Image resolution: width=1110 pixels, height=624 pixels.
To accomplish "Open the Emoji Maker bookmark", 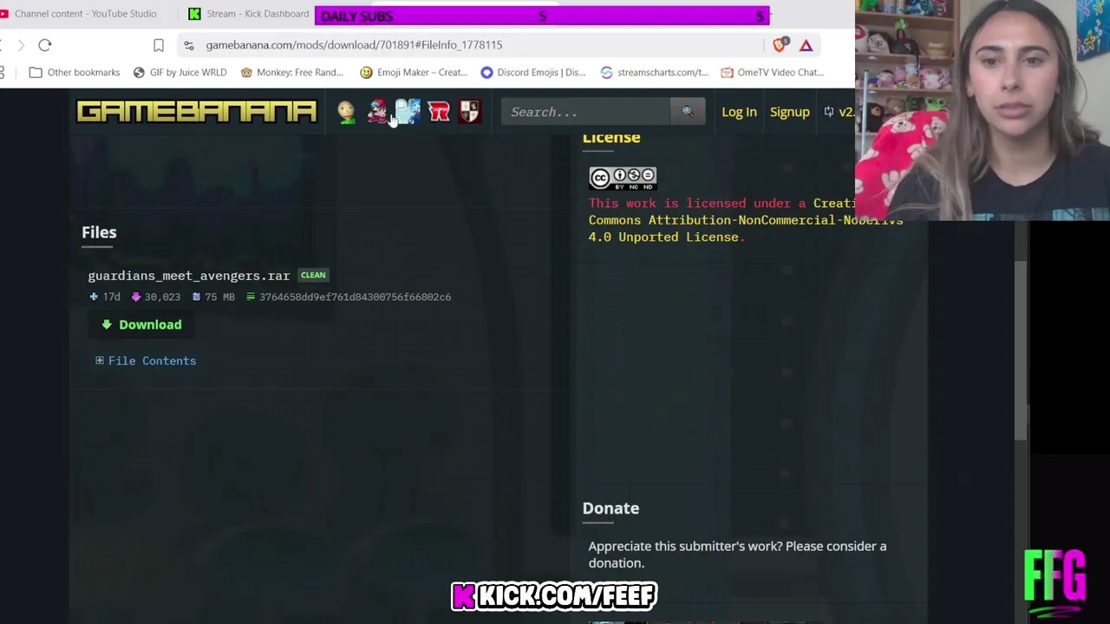I will [x=414, y=72].
